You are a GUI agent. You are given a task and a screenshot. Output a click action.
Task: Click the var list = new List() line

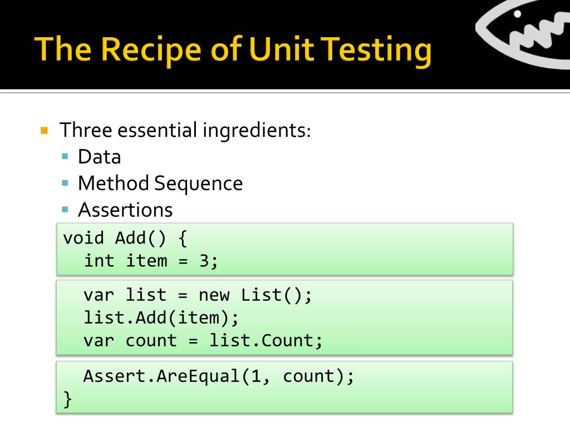coord(198,295)
